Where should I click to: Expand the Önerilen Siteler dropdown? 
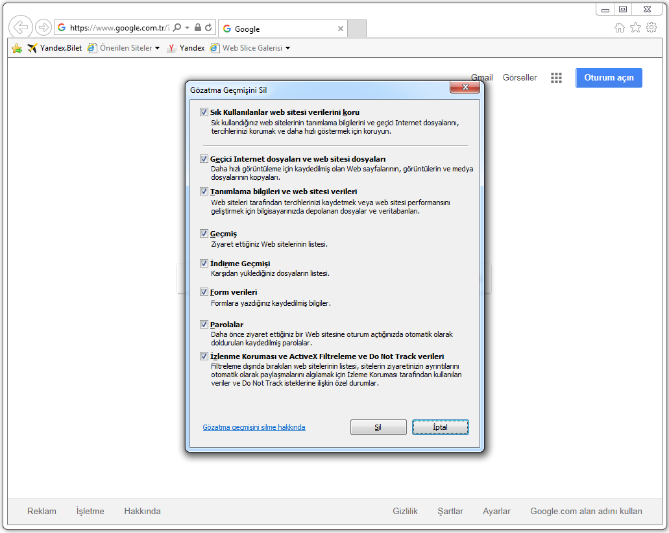[157, 48]
